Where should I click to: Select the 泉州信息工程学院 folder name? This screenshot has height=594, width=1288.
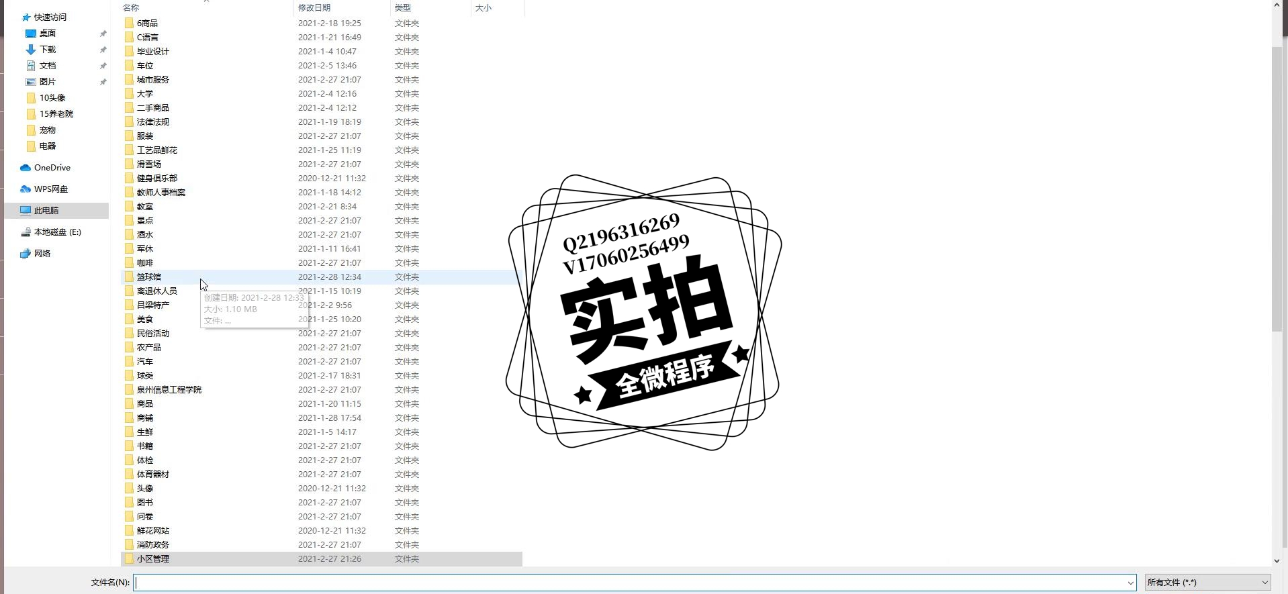(x=169, y=389)
